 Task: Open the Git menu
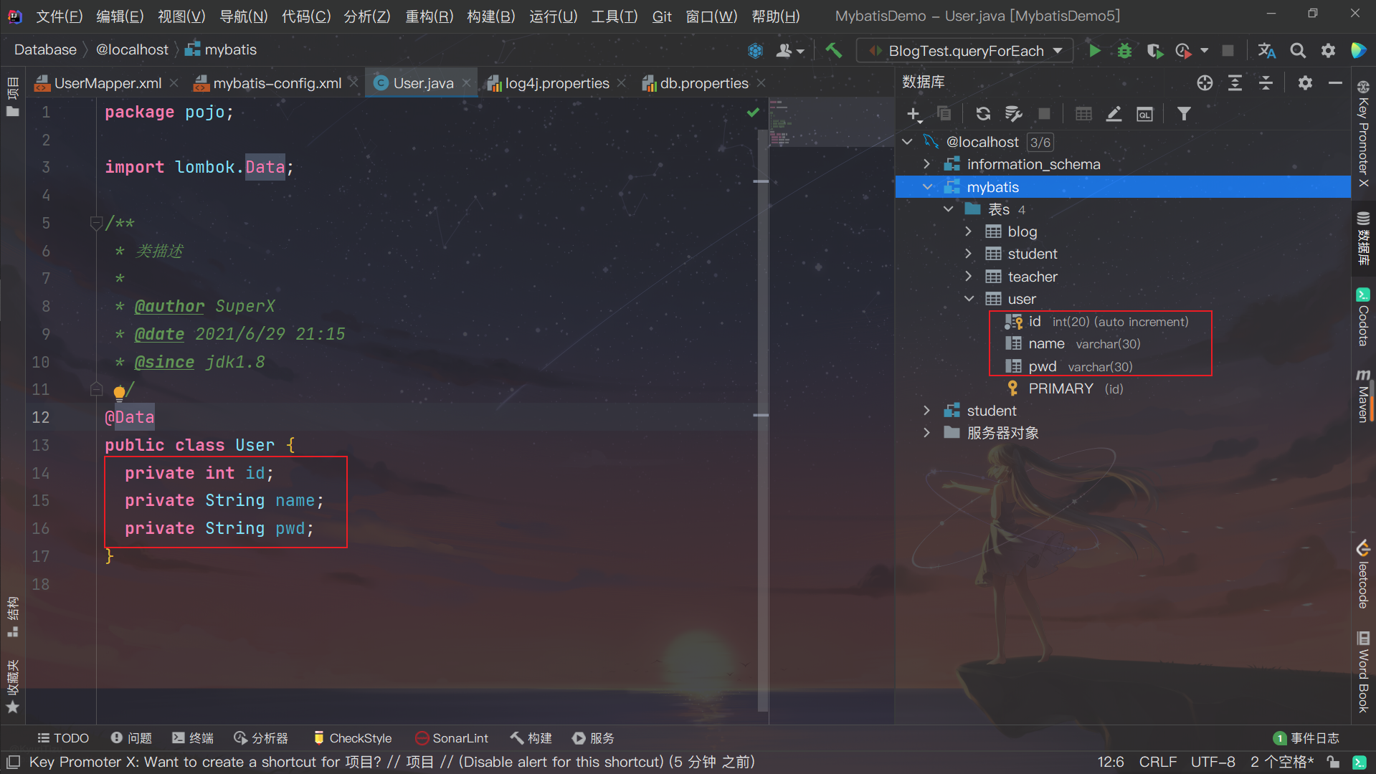[662, 16]
